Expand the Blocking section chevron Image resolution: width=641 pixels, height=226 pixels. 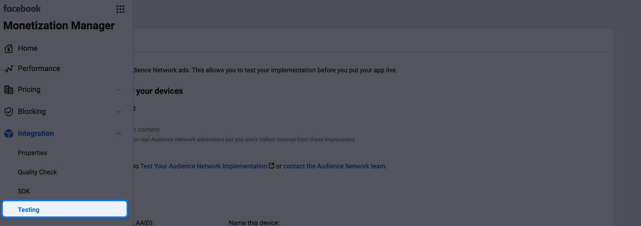[119, 112]
